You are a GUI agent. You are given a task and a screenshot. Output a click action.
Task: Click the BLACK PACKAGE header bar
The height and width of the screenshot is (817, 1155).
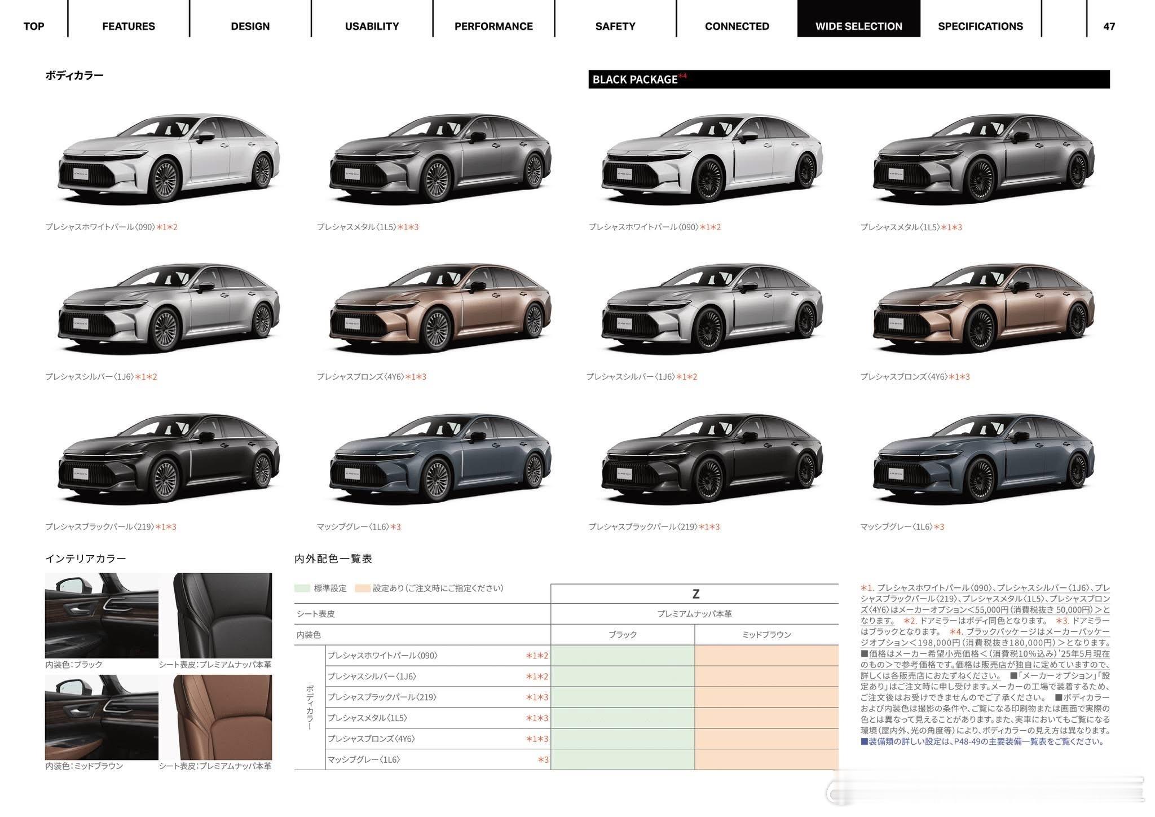[849, 79]
